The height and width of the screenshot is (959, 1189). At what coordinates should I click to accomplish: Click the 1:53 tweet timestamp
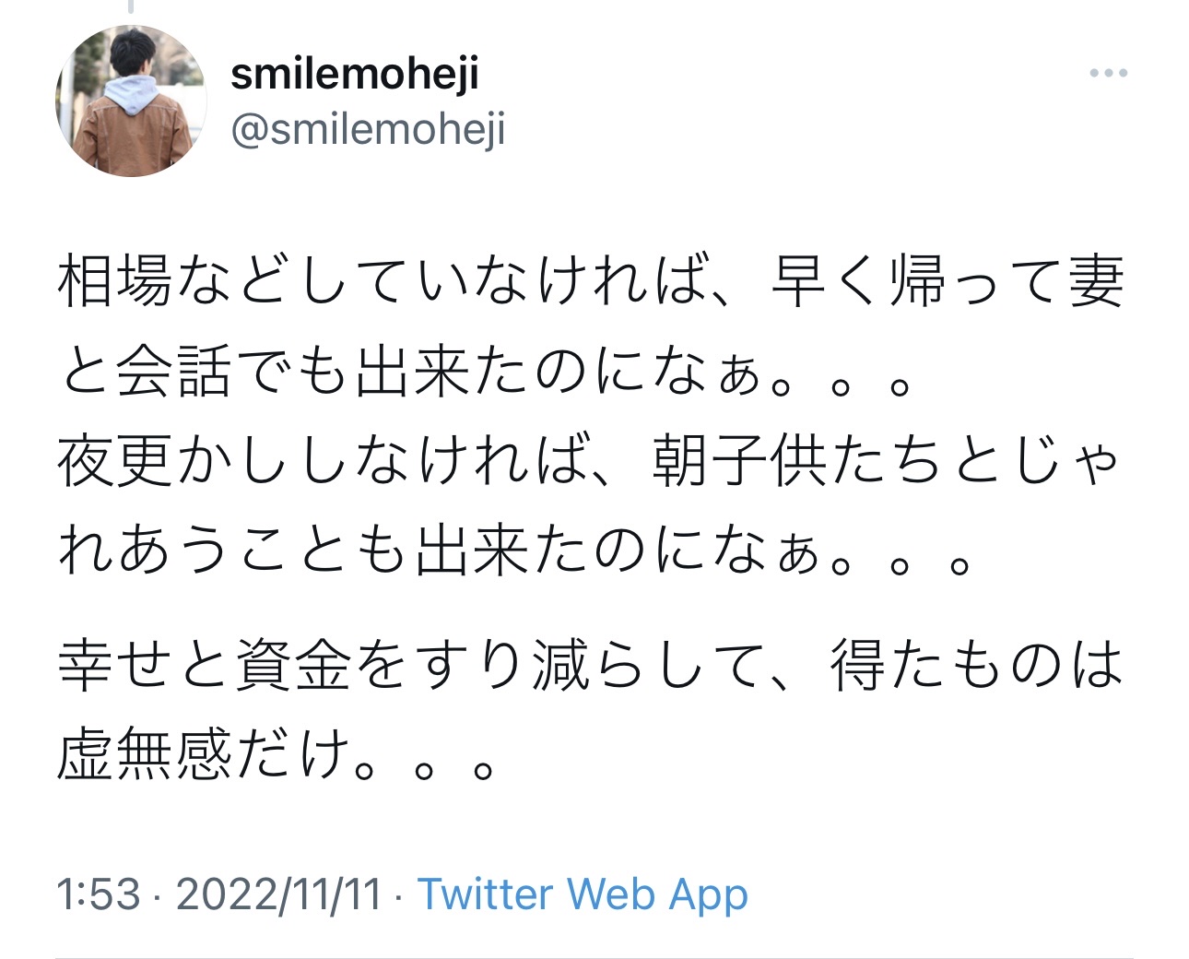(99, 894)
